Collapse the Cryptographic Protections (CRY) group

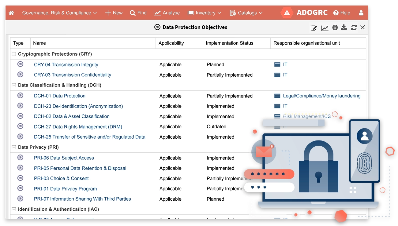click(x=14, y=54)
